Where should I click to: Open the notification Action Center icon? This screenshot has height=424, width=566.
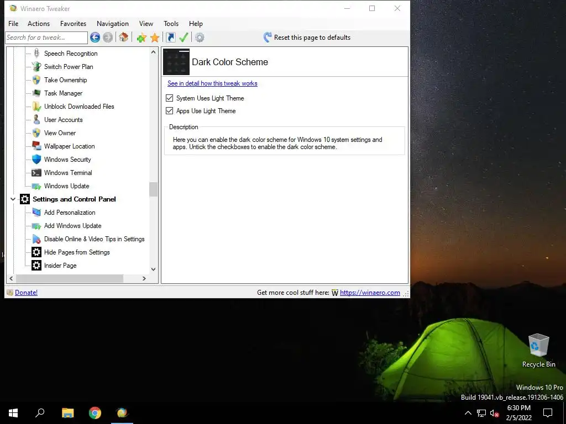[x=548, y=413]
